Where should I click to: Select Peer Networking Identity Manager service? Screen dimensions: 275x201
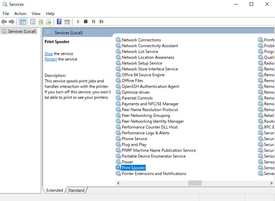tap(153, 121)
